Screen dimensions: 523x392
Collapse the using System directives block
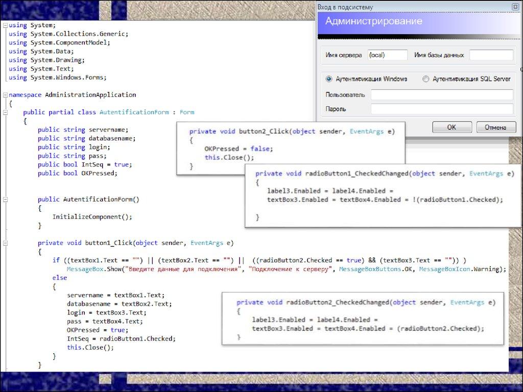click(x=4, y=25)
